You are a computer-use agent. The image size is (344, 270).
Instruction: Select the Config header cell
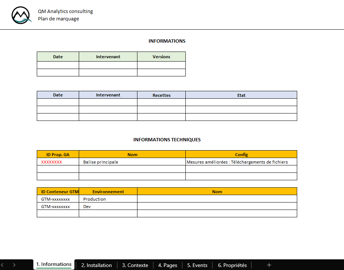tap(241, 154)
